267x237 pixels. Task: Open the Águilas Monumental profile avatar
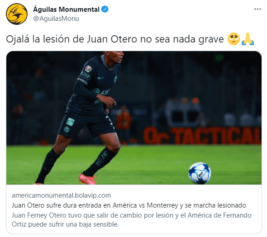(17, 14)
